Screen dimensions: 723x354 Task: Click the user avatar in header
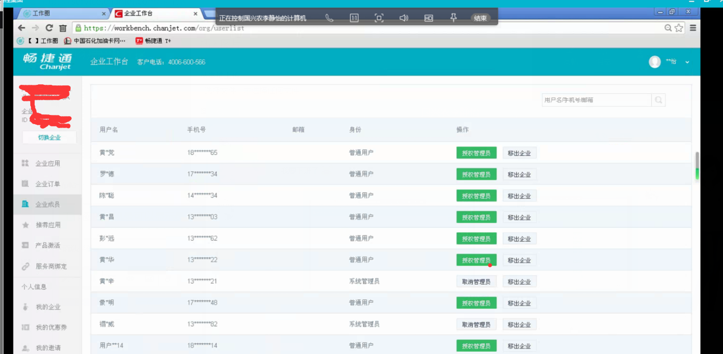click(655, 61)
